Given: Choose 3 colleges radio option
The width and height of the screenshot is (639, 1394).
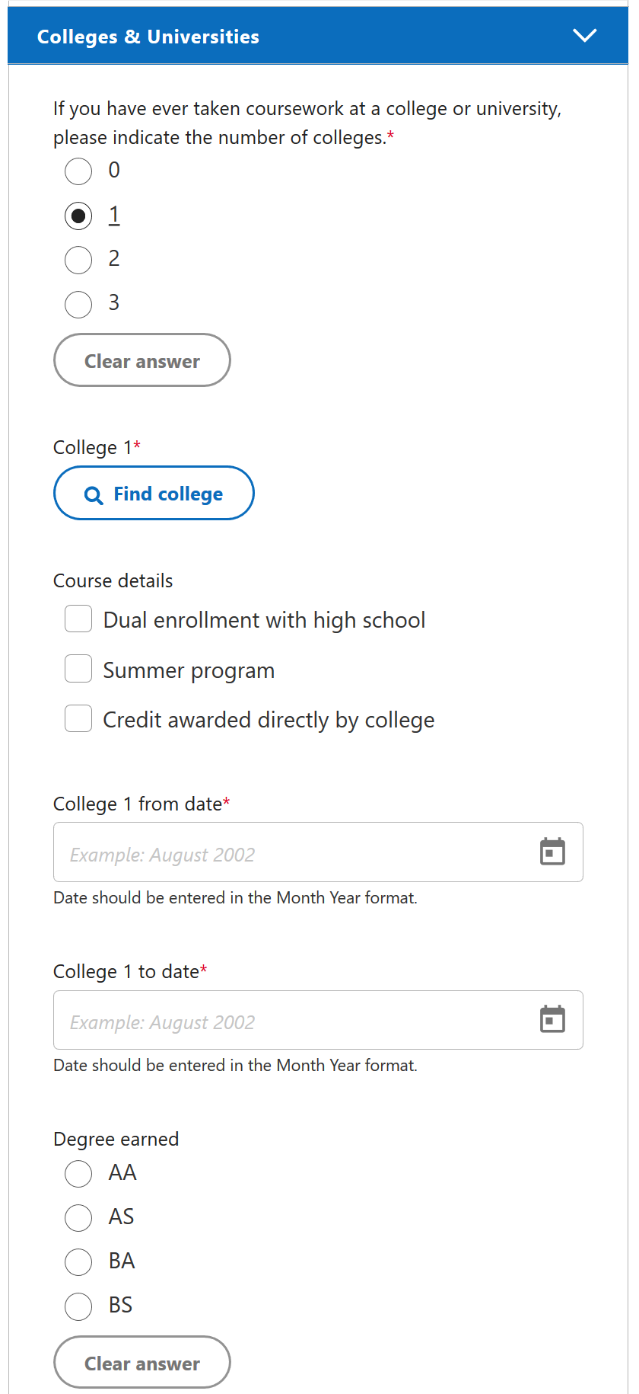Looking at the screenshot, I should (78, 304).
